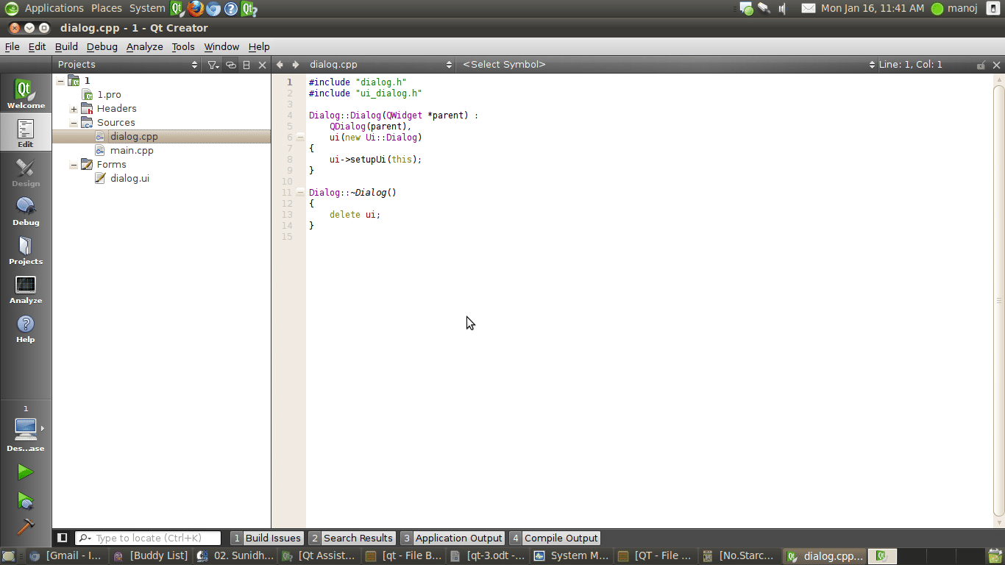The image size is (1005, 565).
Task: Click the green Run button
Action: coord(26,472)
